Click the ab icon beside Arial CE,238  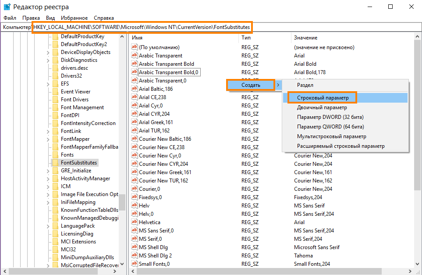tap(134, 97)
